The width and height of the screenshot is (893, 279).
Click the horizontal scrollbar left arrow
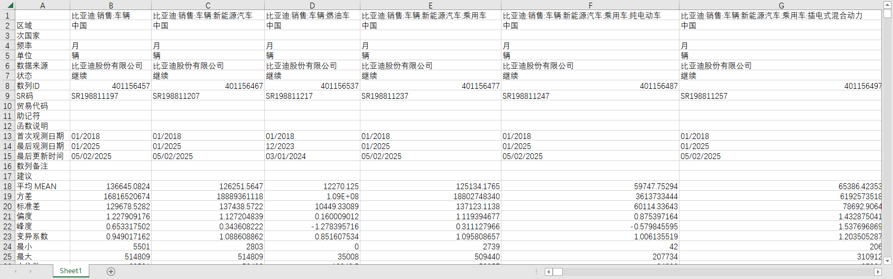[549, 272]
